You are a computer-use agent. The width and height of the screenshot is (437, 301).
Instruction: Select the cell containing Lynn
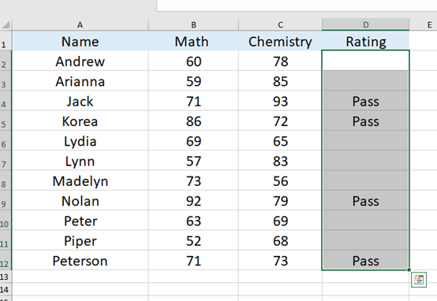[80, 161]
